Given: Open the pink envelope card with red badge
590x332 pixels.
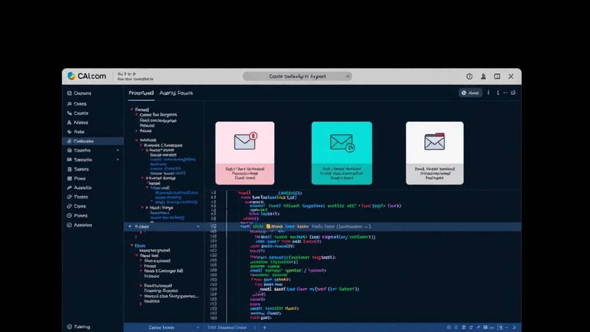Looking at the screenshot, I should pos(244,153).
